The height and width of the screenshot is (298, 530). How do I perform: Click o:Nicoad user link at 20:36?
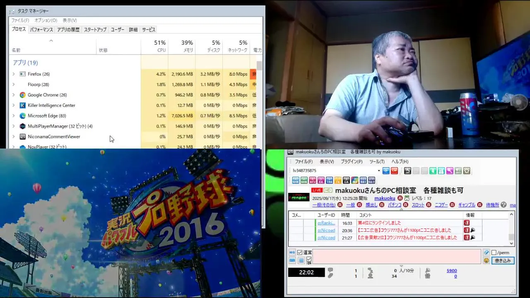[x=326, y=231]
